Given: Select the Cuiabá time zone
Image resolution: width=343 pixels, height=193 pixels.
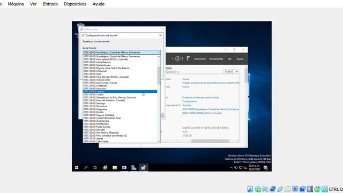Looking at the screenshot, I should click(x=120, y=94).
